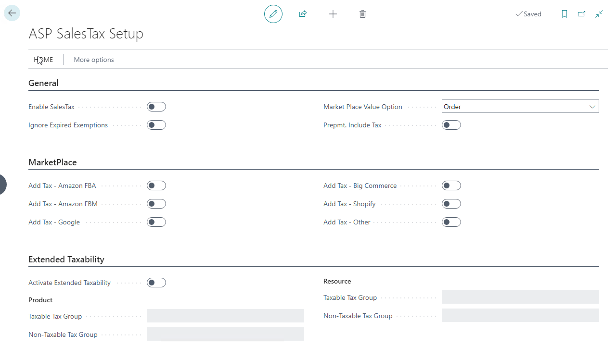Toggle Ignore Expired Exemptions switch

click(156, 125)
